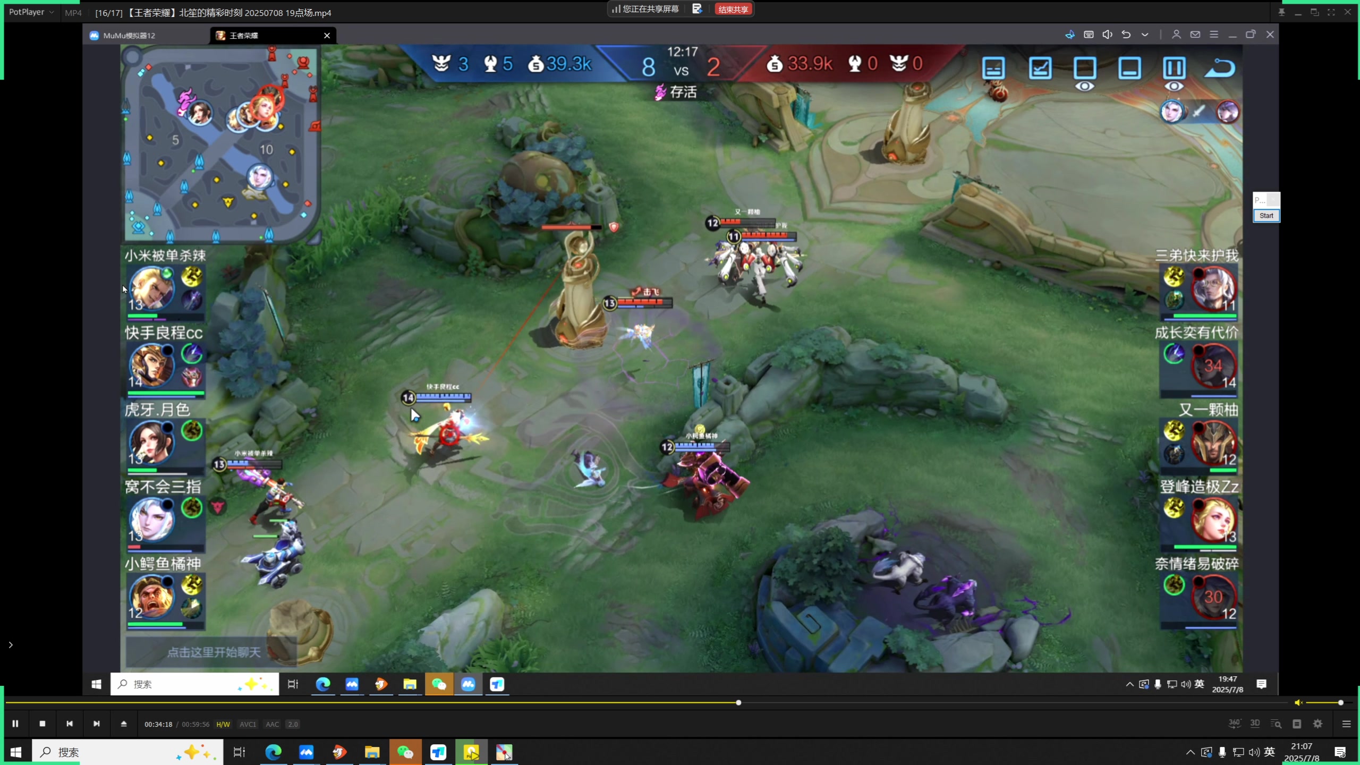The image size is (1360, 765).
Task: Open the MuMu keyboard mapping icon
Action: click(x=1089, y=35)
